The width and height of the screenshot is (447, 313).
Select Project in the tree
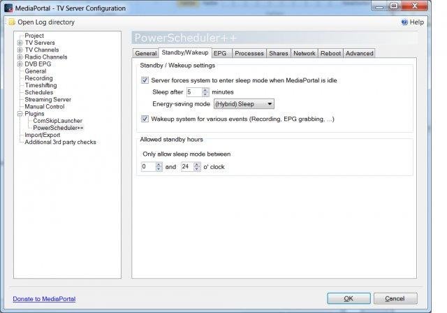pos(34,36)
